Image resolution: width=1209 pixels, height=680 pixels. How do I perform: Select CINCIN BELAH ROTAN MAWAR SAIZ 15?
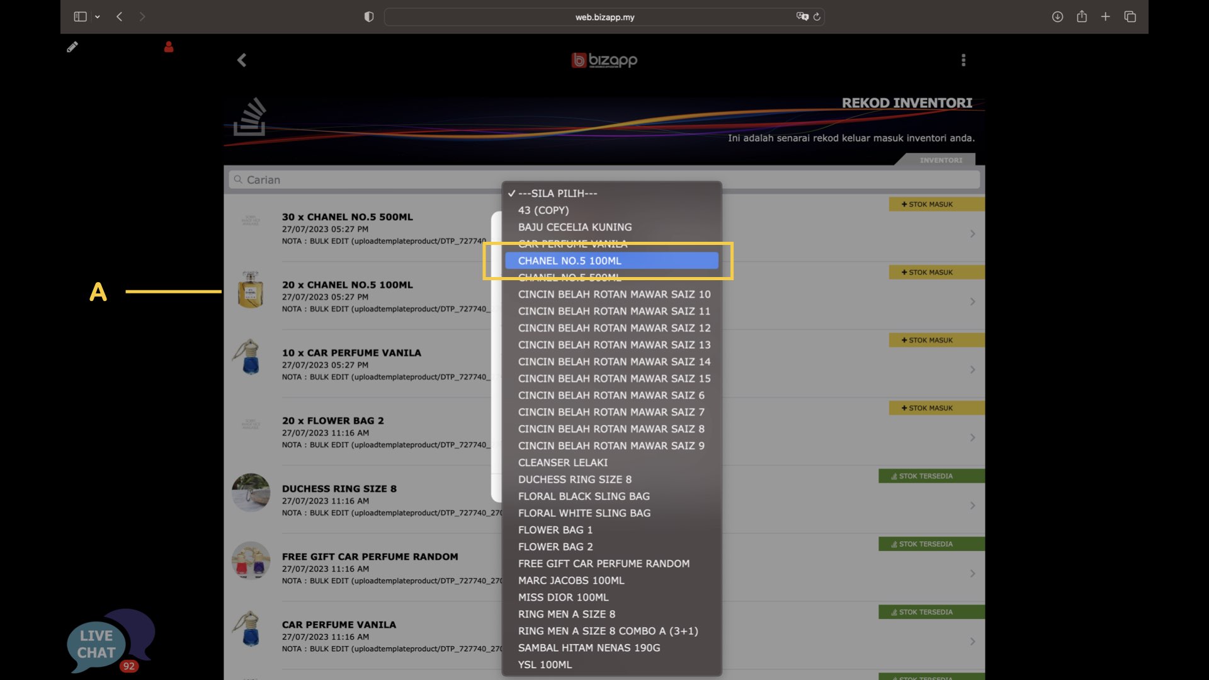point(612,378)
